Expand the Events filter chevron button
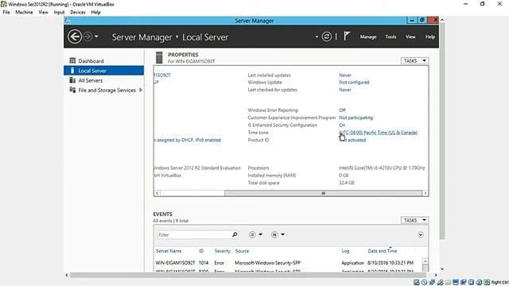Viewport: 509px width, 286px height. pos(421,234)
